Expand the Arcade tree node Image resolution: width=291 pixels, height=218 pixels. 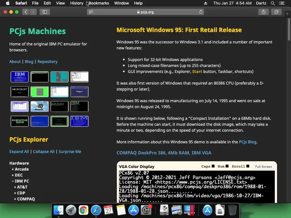20,169
